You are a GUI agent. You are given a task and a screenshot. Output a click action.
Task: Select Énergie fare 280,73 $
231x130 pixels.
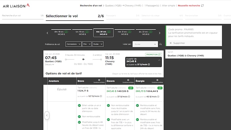click(x=141, y=91)
